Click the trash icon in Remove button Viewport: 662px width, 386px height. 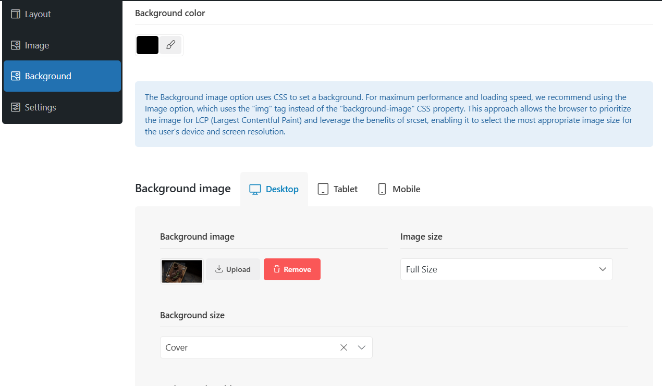(x=277, y=269)
